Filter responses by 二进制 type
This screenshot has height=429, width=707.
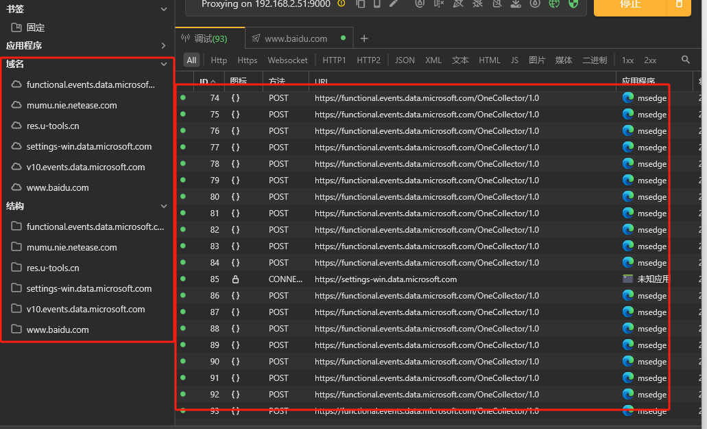(595, 60)
